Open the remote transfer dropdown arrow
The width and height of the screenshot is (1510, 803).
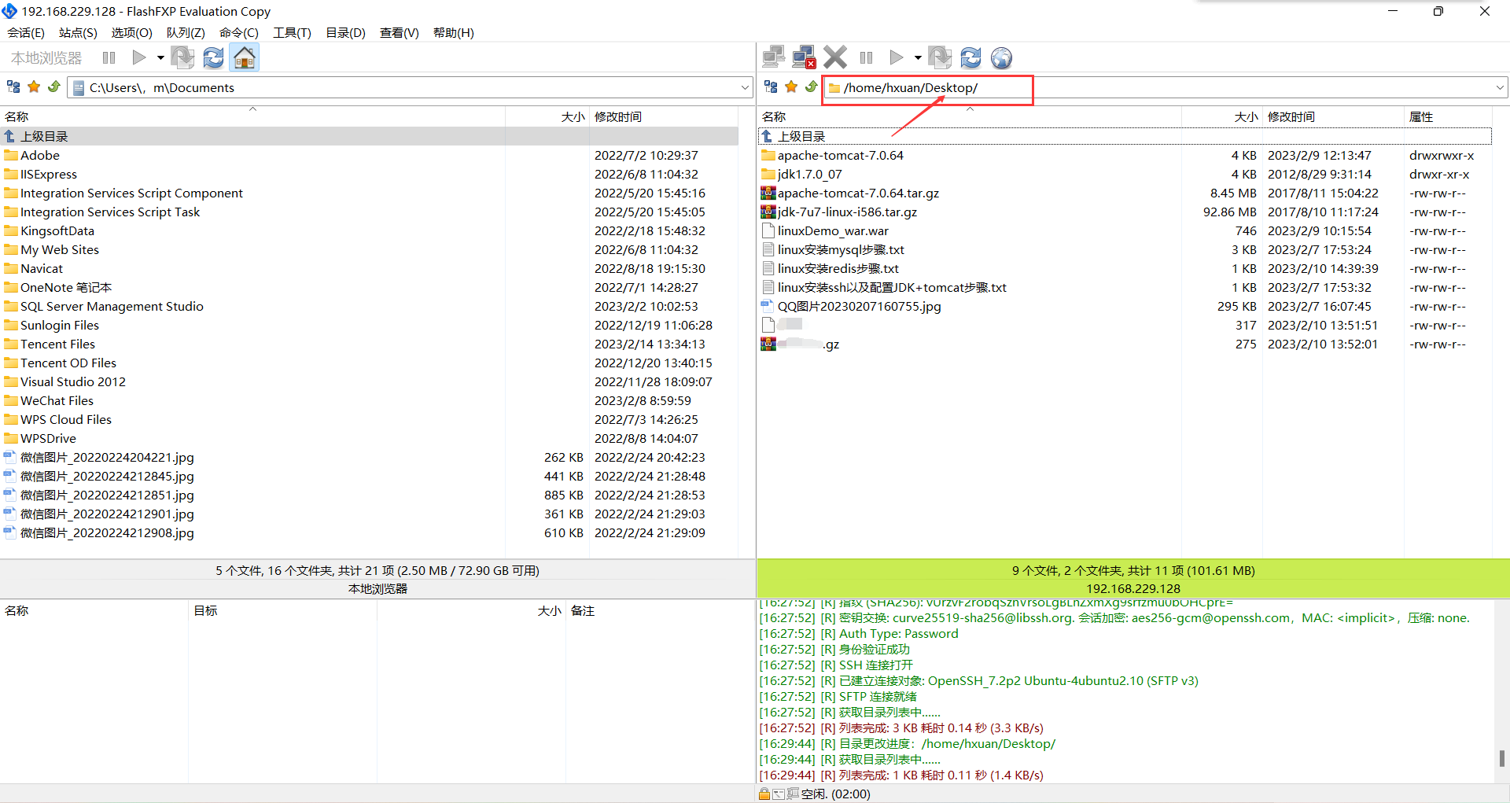coord(918,57)
